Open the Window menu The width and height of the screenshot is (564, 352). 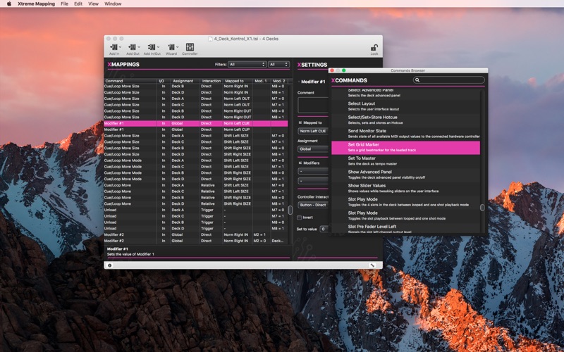pos(113,4)
